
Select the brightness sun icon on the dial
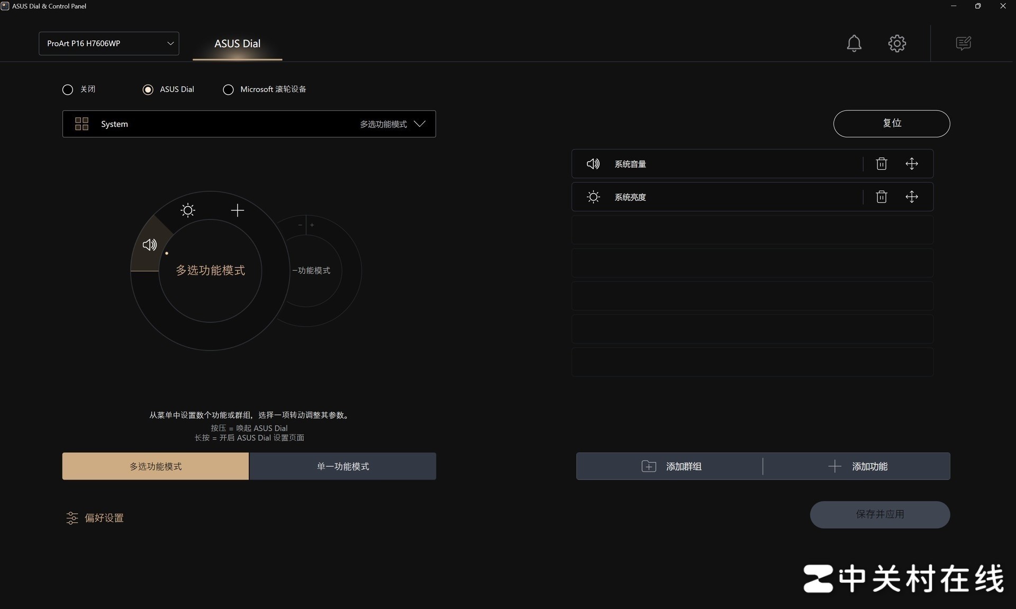tap(188, 210)
